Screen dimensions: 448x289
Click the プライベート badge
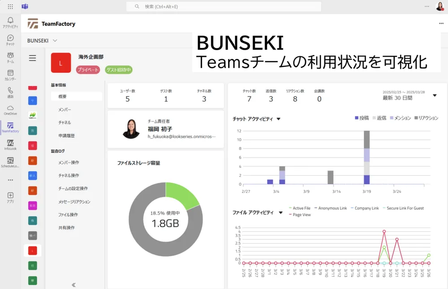88,70
